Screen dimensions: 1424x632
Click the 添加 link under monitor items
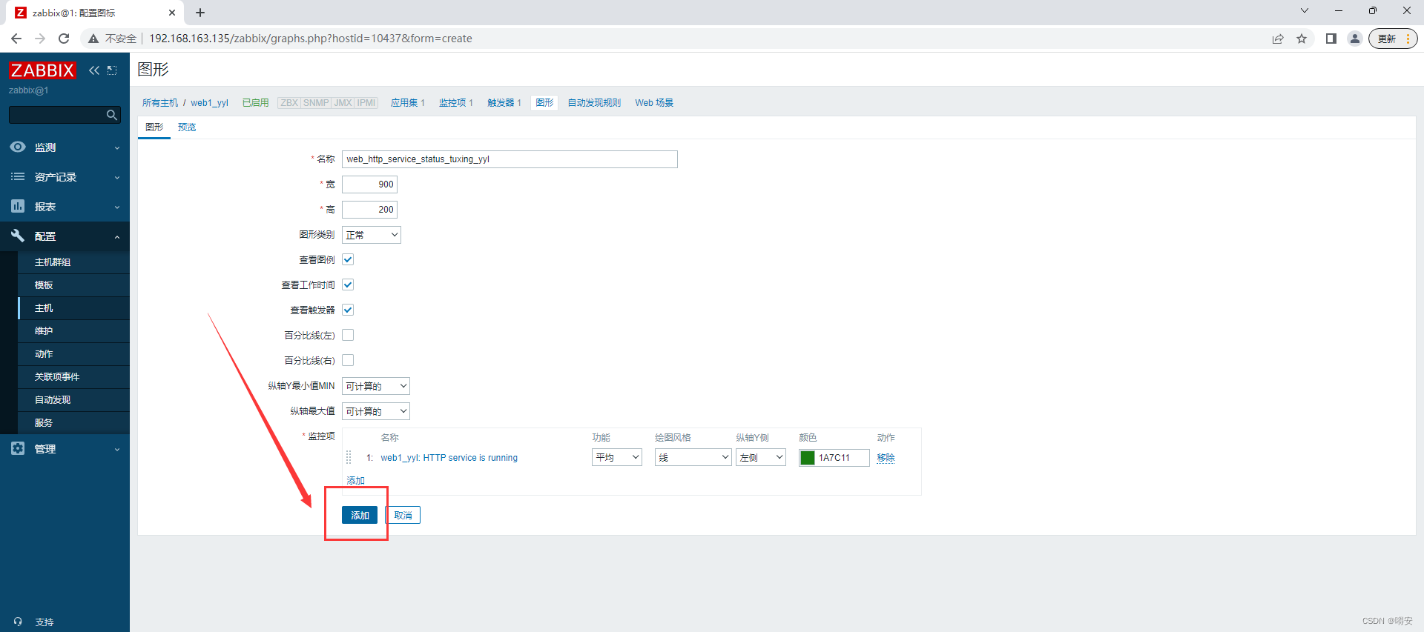pos(356,481)
